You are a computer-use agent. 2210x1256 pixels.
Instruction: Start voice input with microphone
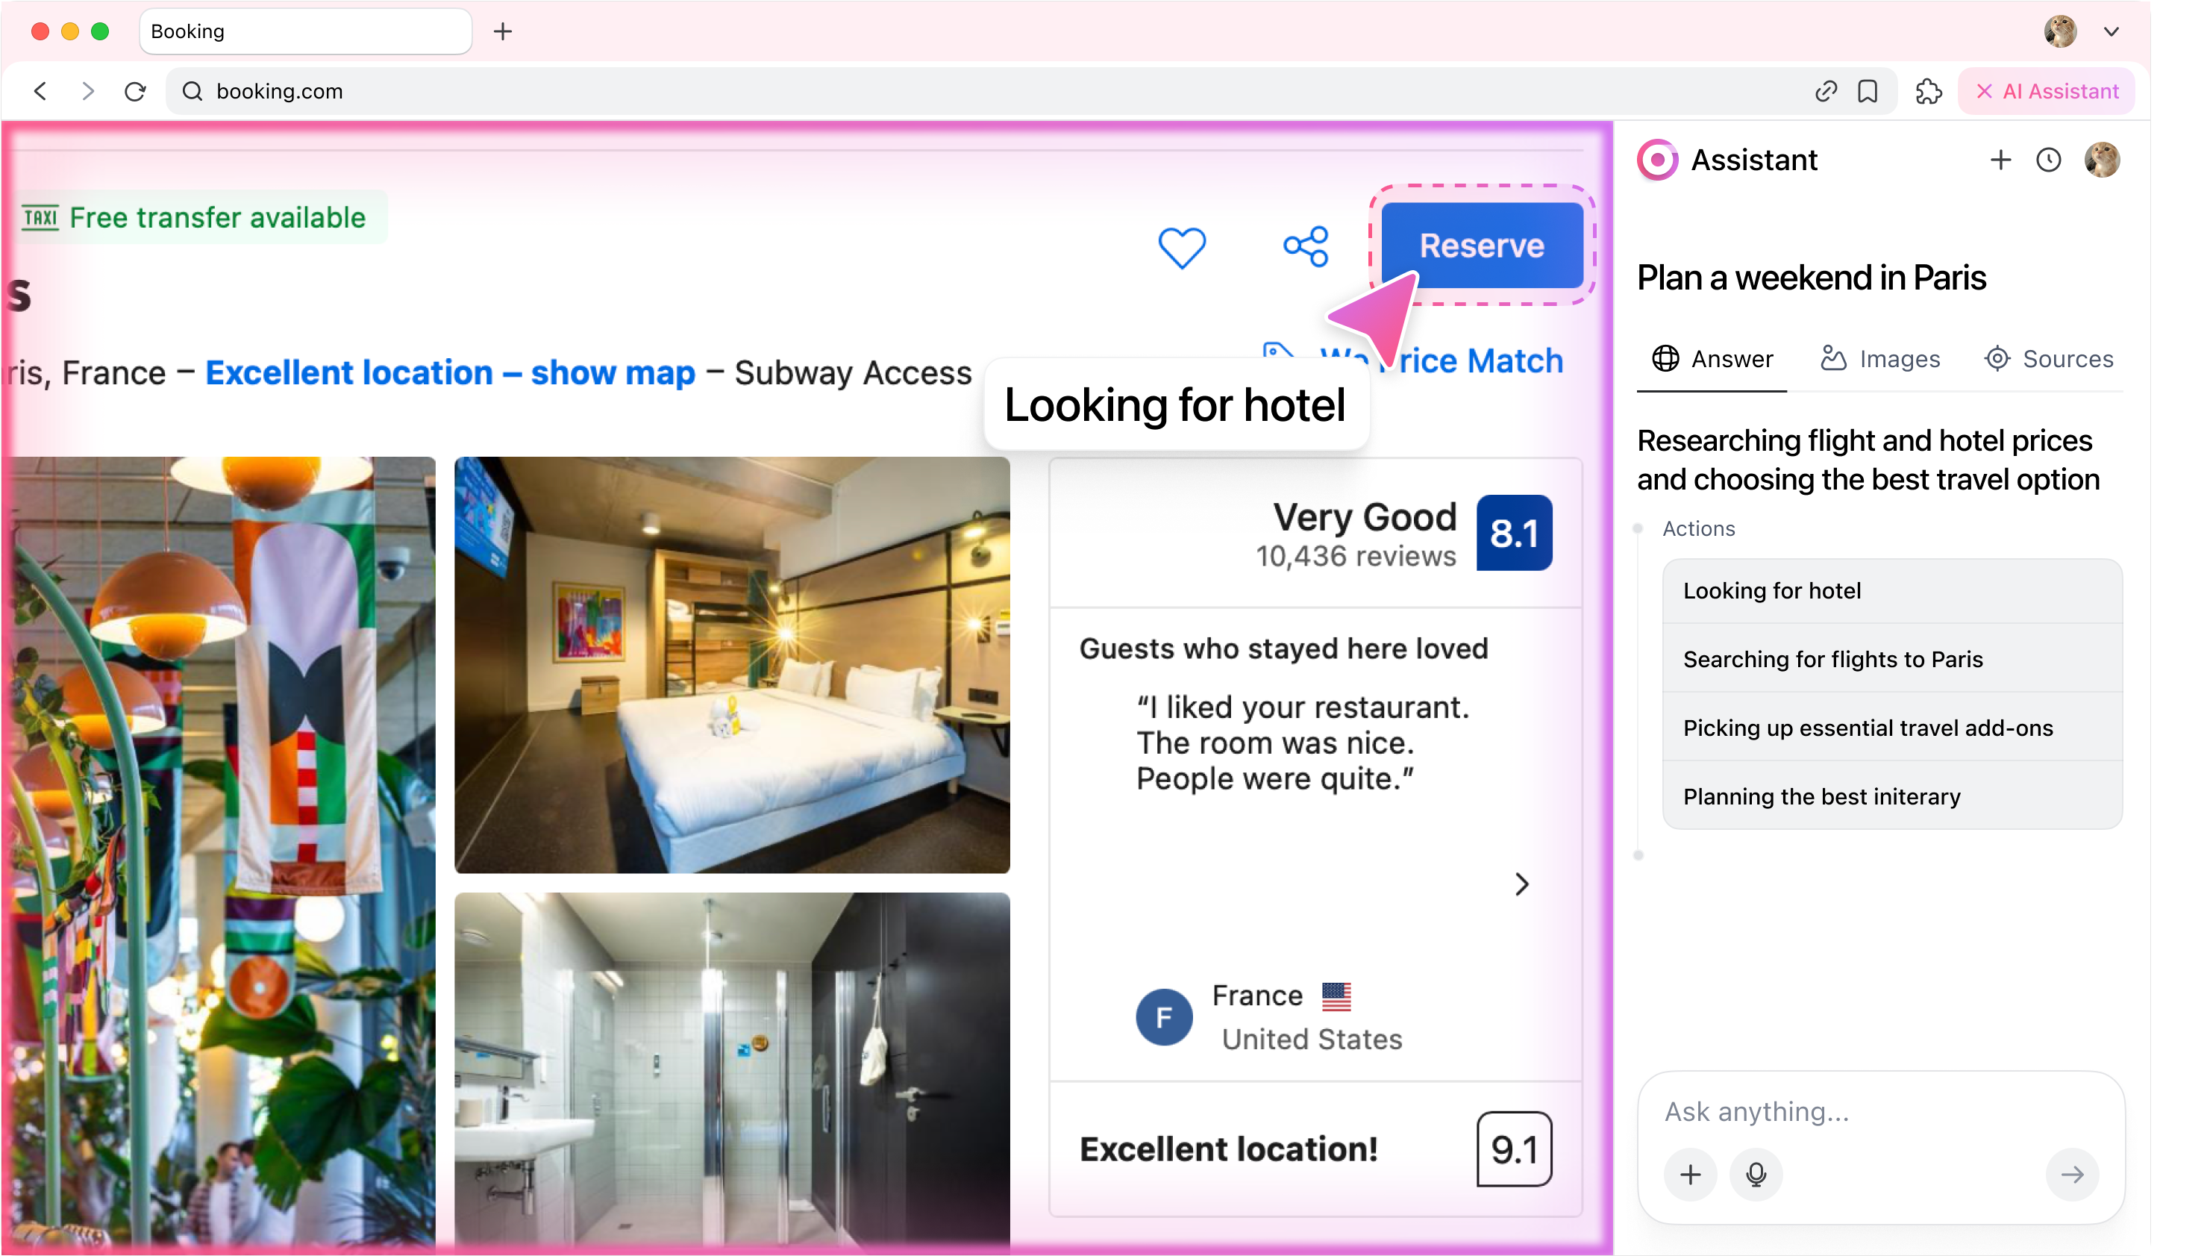[x=1756, y=1174]
